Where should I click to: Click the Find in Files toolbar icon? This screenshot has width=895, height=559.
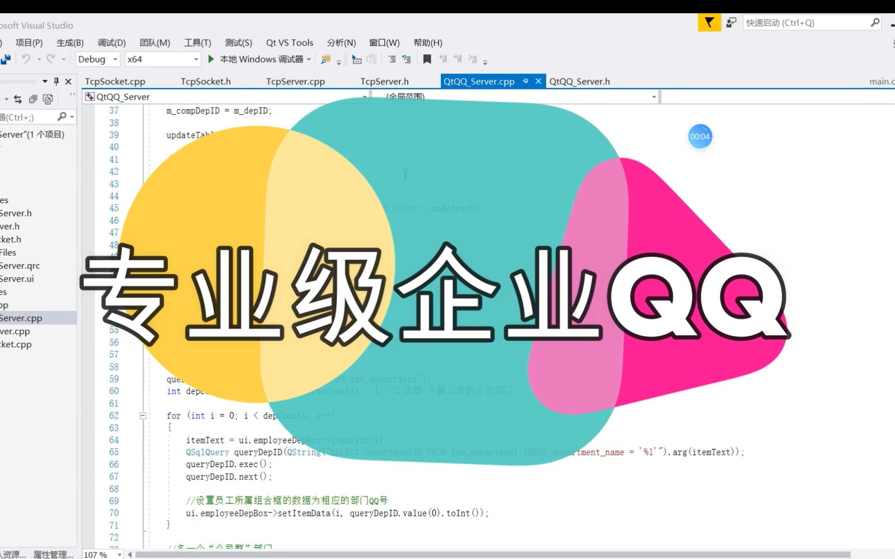click(326, 59)
